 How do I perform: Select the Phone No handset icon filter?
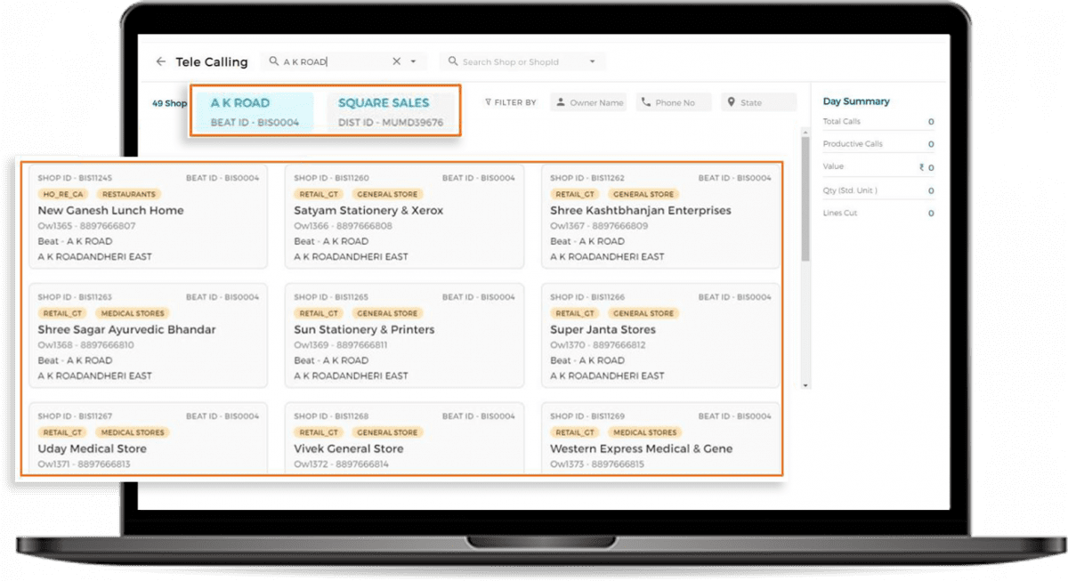pos(644,102)
